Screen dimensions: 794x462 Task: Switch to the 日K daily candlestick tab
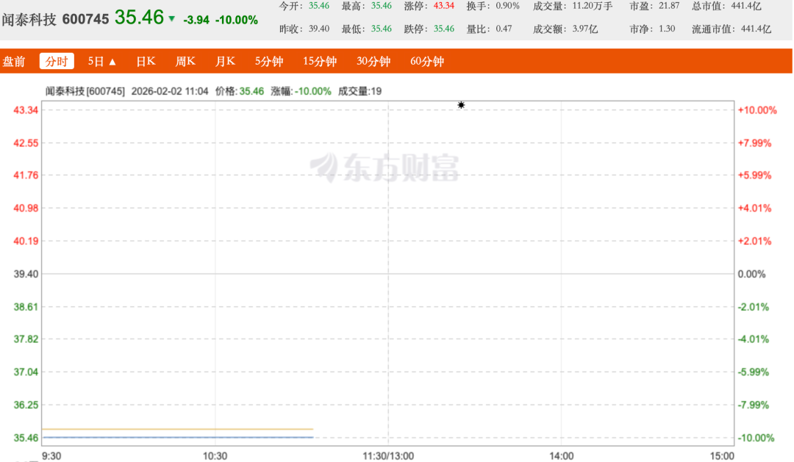coord(146,61)
